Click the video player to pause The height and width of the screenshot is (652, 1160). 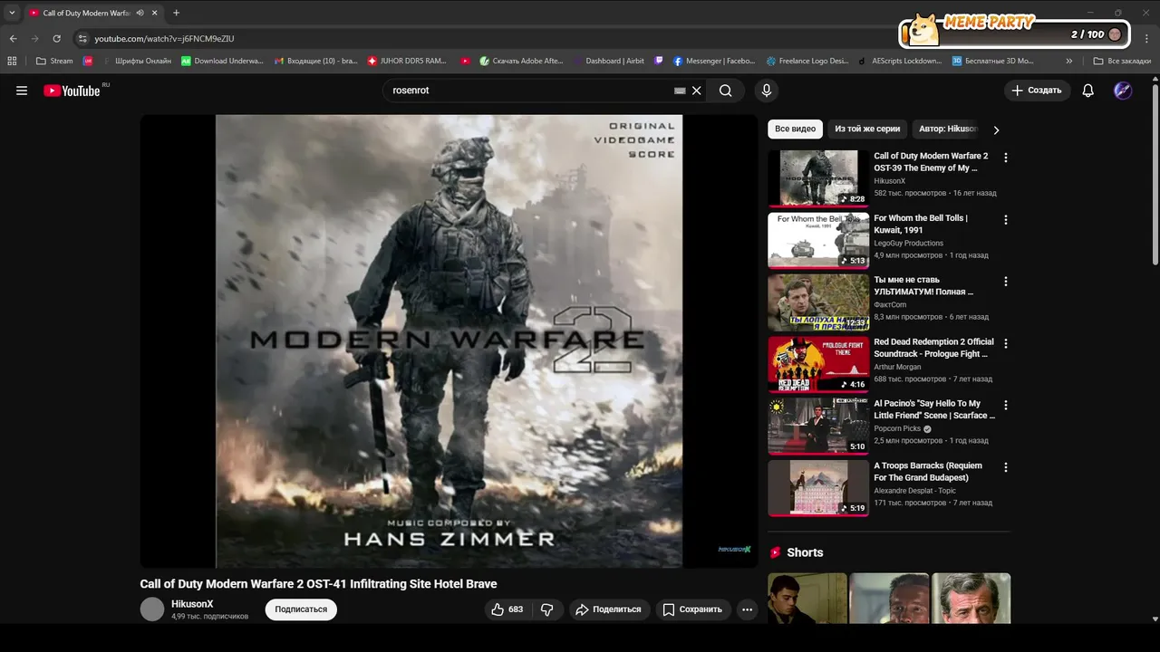click(x=449, y=340)
